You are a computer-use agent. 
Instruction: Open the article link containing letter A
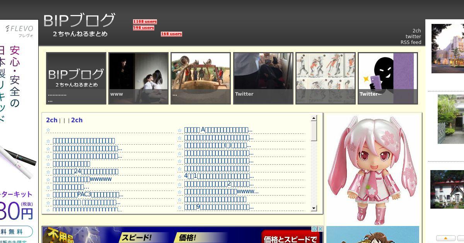(218, 130)
